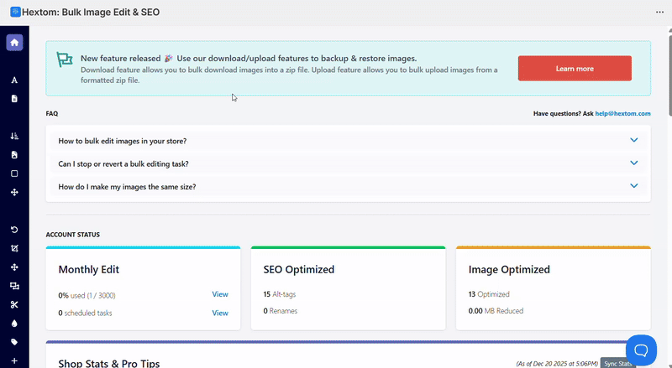Click the letter A alt-text icon in sidebar
The width and height of the screenshot is (672, 368).
pos(14,80)
